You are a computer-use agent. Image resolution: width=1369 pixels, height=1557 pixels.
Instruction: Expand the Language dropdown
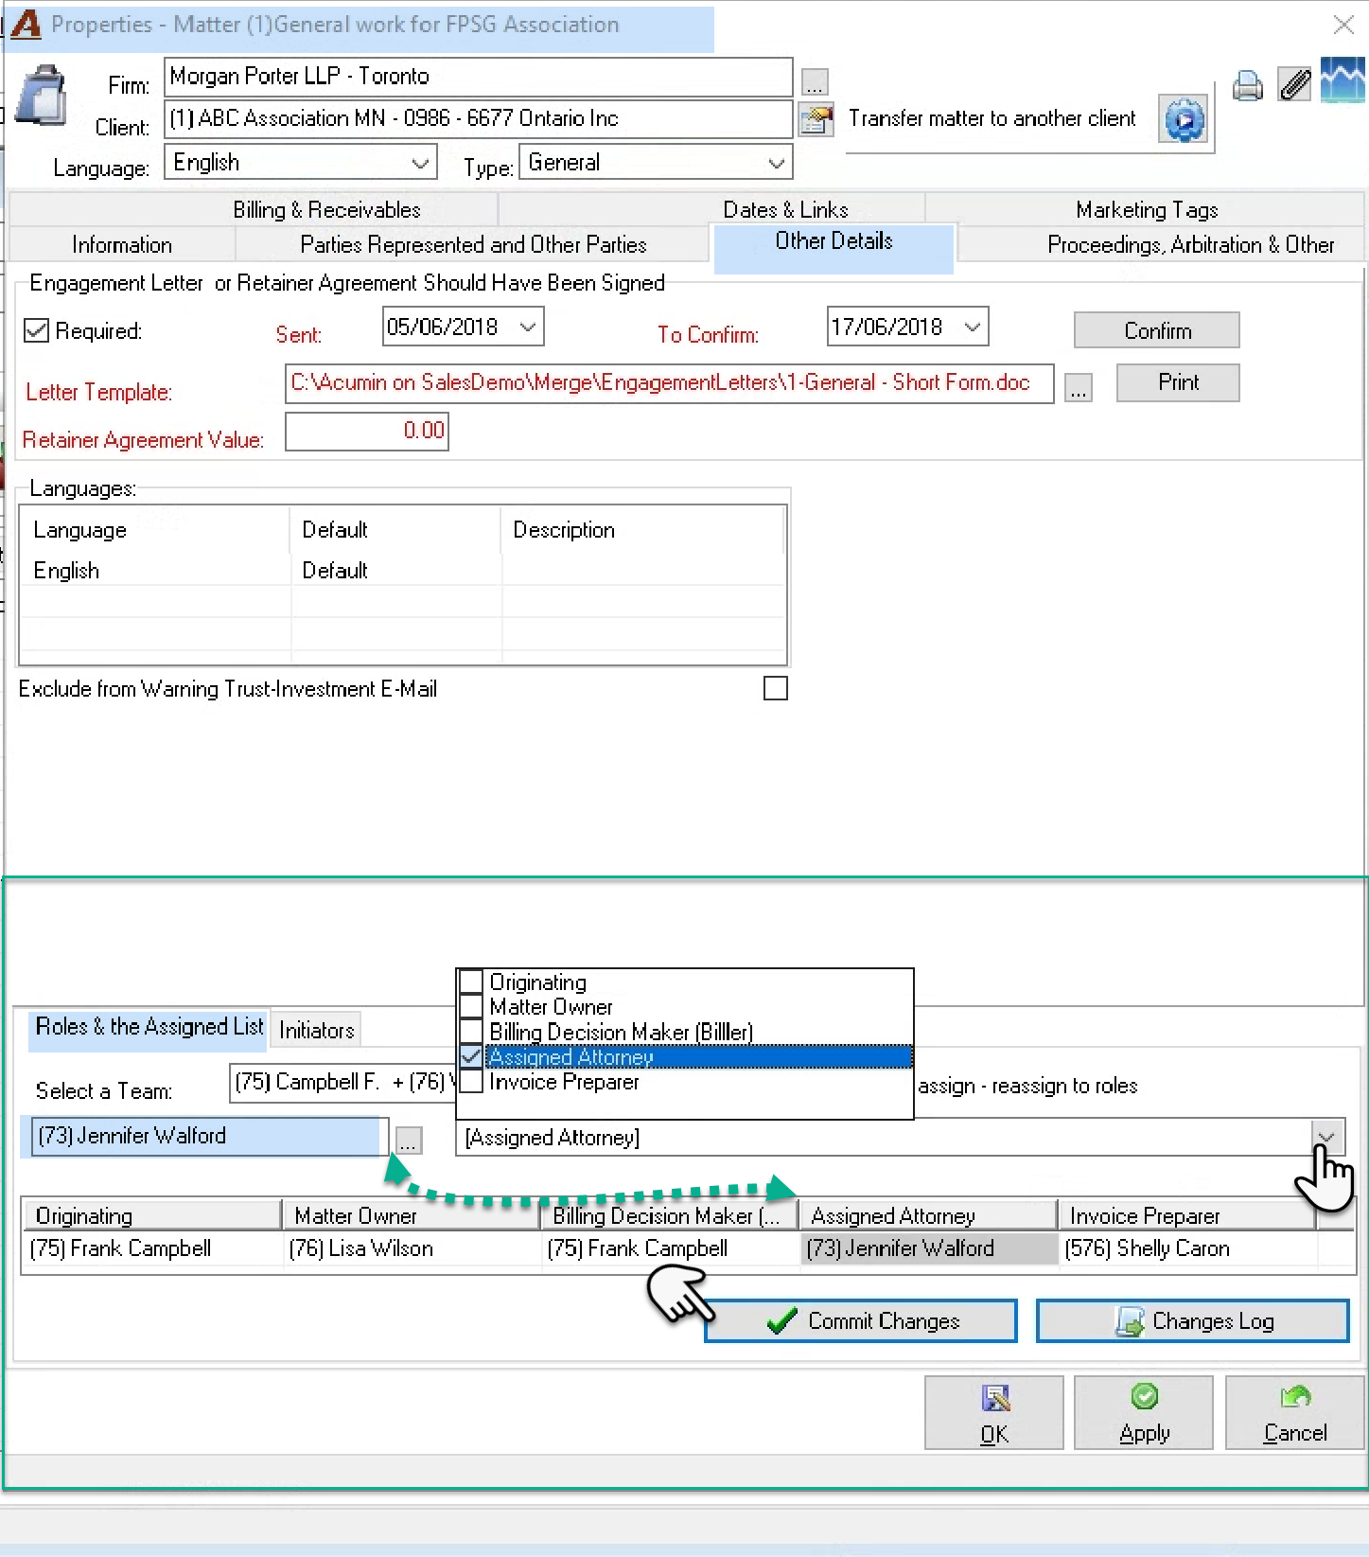click(x=421, y=163)
